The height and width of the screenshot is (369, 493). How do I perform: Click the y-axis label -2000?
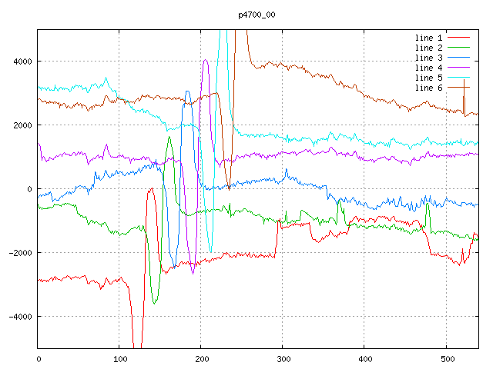click(x=21, y=253)
